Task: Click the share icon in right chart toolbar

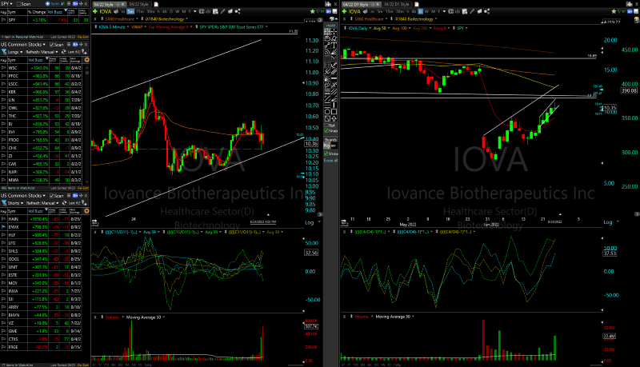Action: click(x=486, y=11)
